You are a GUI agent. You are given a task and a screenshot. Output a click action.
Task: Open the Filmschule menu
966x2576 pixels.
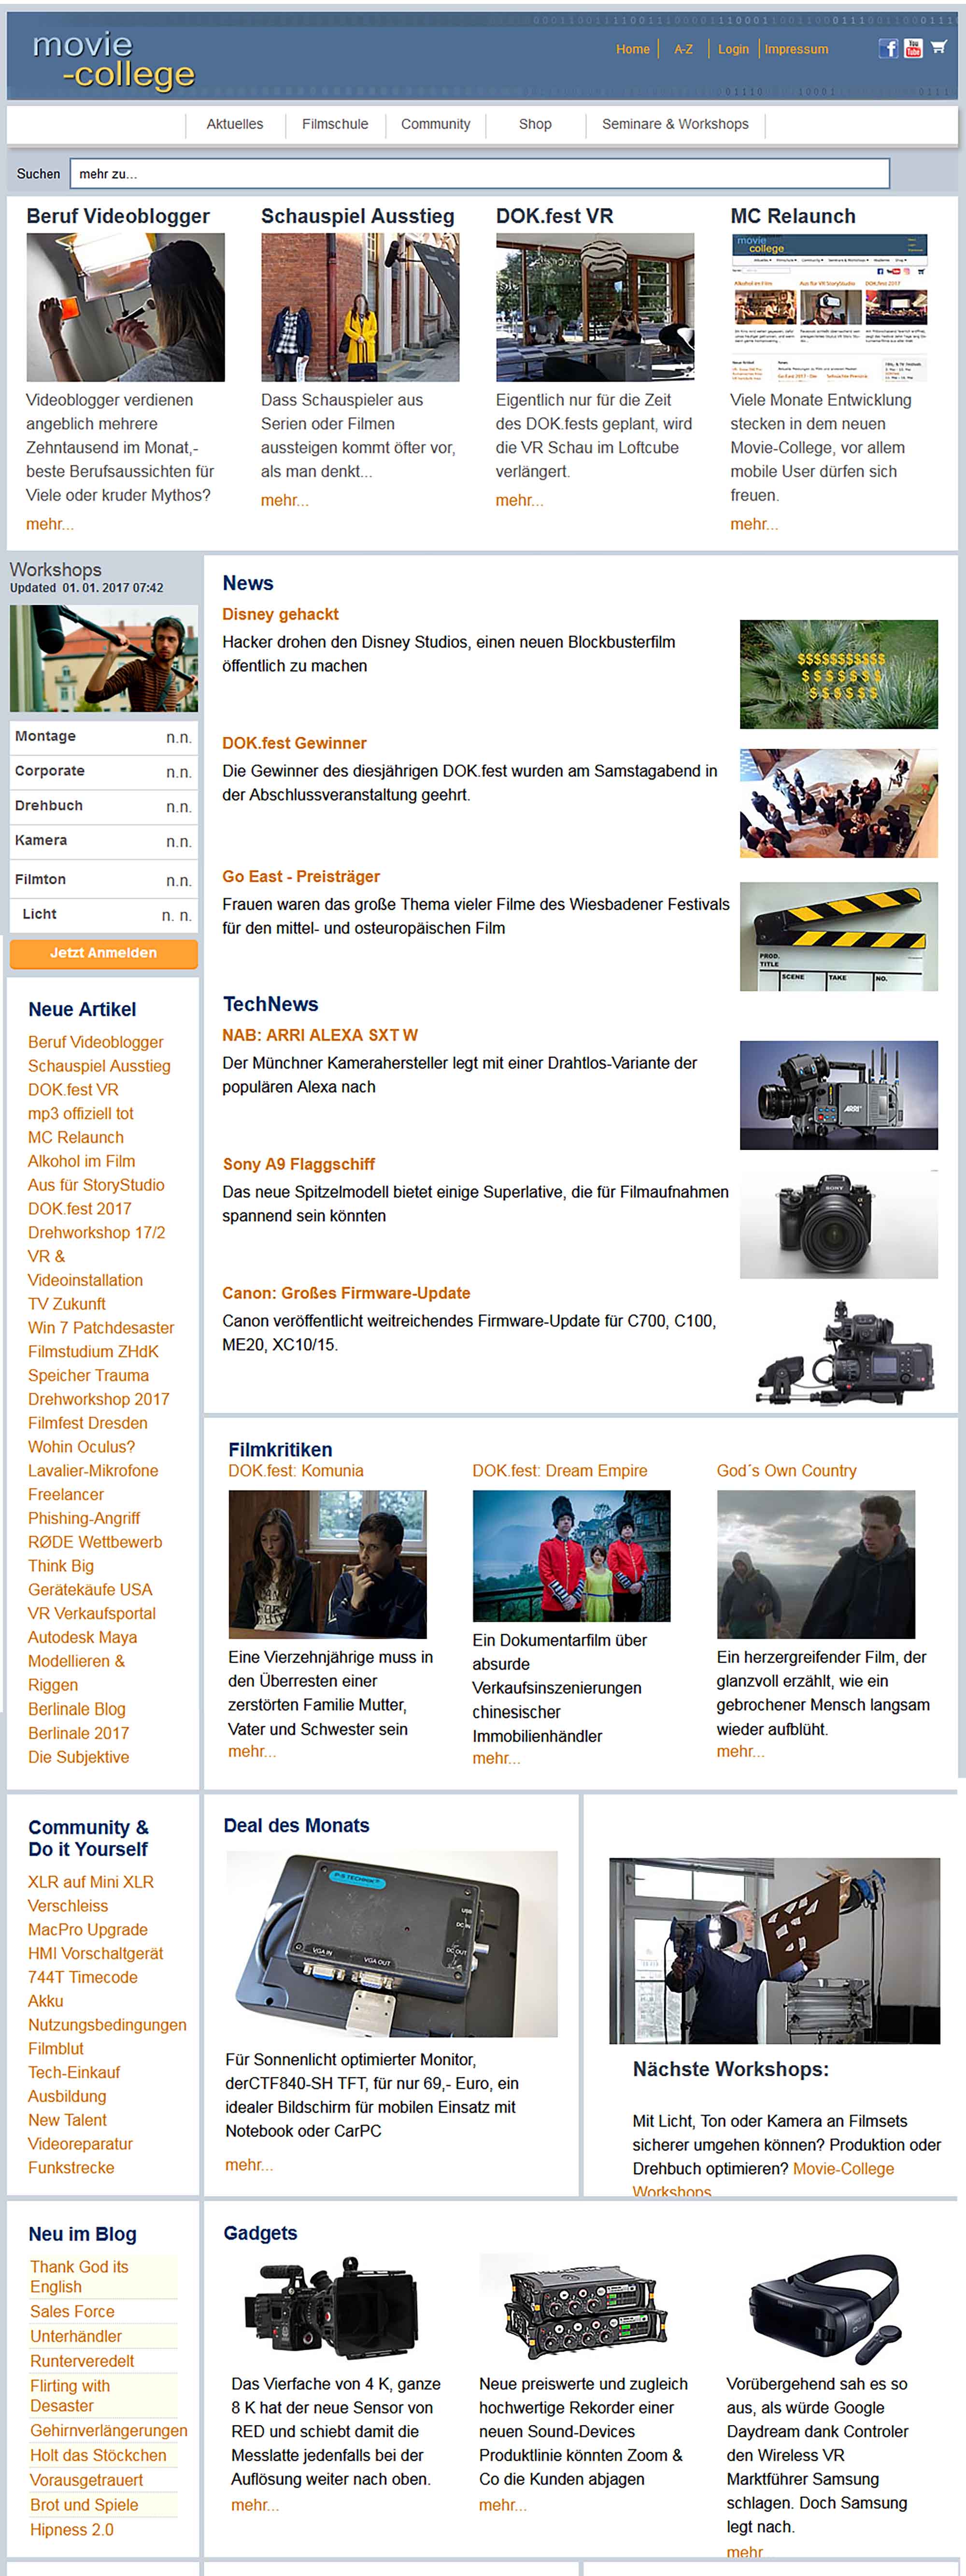click(335, 124)
